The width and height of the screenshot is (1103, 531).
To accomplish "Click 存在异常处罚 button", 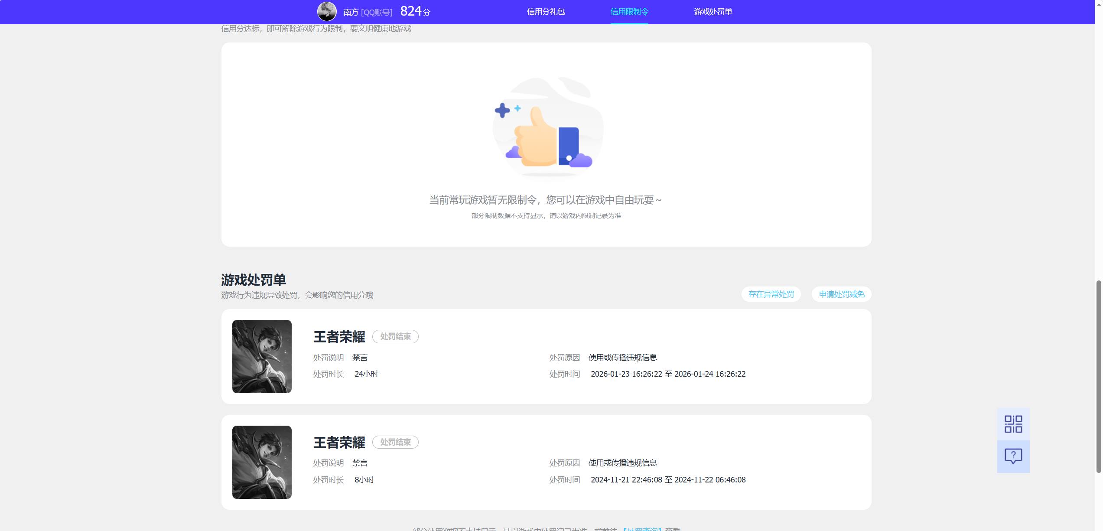I will coord(771,294).
